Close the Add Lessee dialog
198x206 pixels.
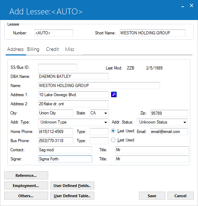point(191,6)
